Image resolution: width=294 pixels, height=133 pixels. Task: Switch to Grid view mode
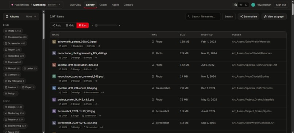[x=70, y=25]
